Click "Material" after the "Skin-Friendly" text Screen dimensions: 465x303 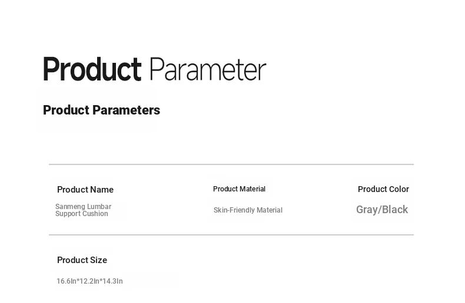point(270,210)
